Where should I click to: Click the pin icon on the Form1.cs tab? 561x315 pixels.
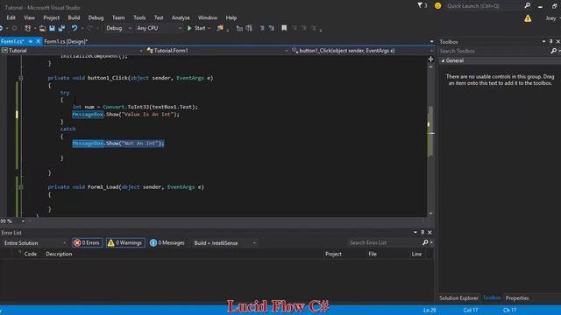pos(31,41)
